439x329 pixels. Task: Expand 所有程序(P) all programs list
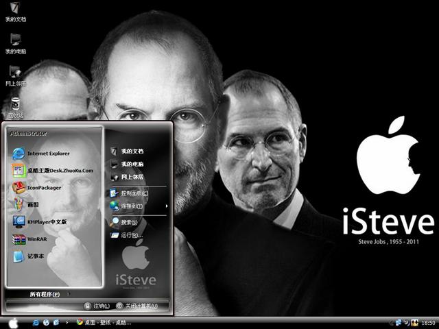[49, 294]
